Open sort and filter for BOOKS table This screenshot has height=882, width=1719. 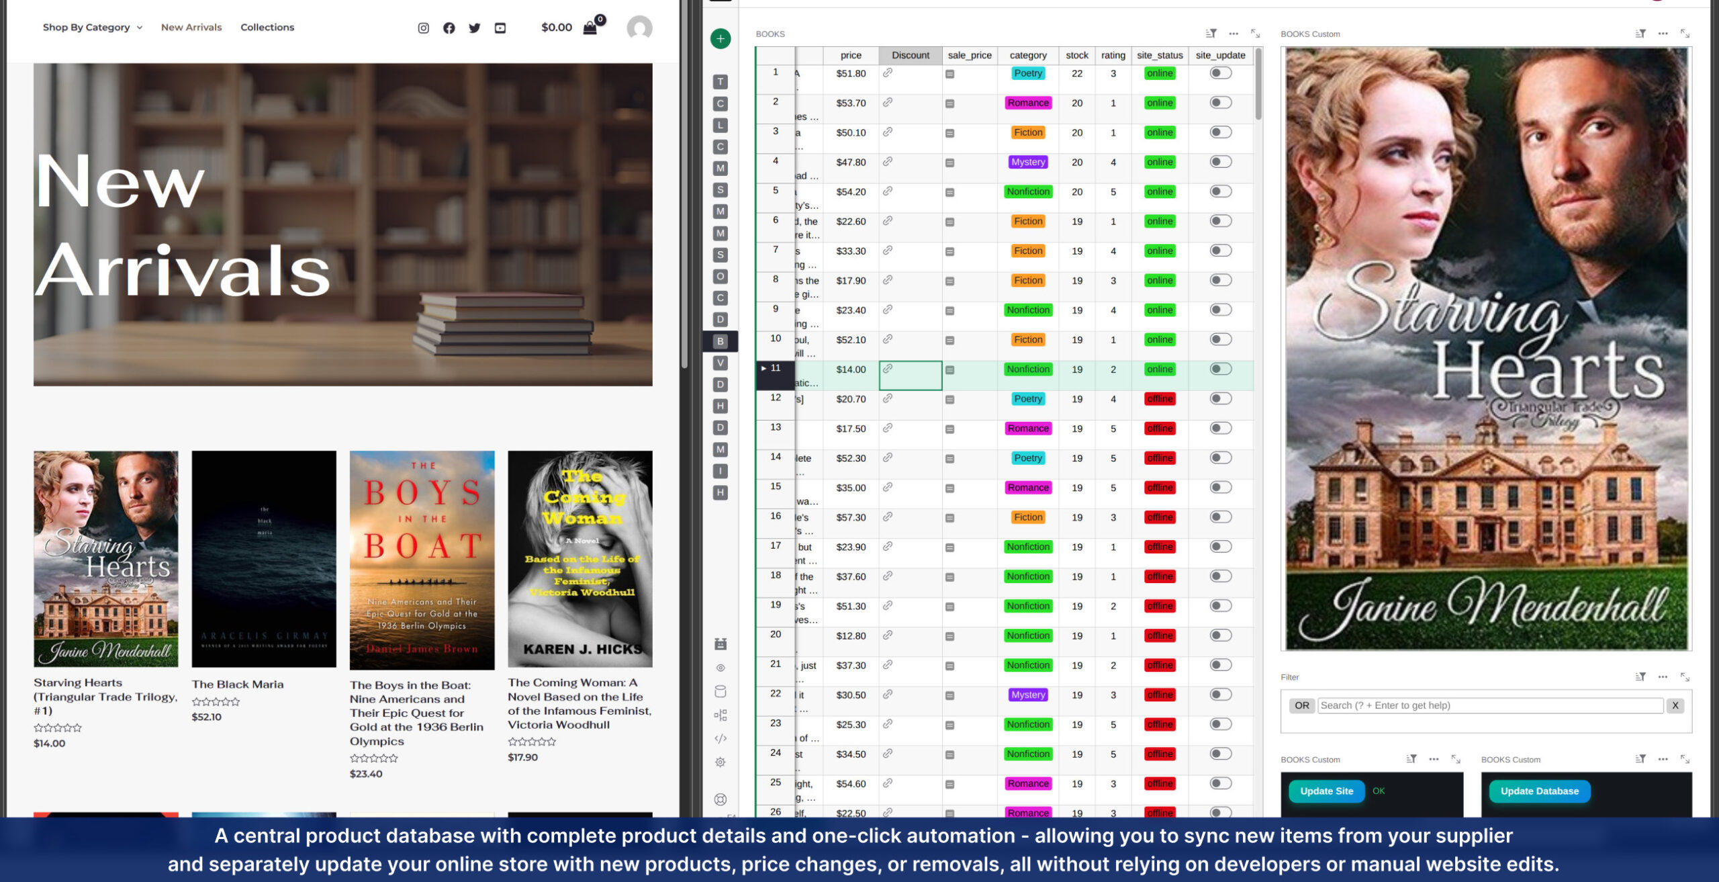[x=1211, y=34]
